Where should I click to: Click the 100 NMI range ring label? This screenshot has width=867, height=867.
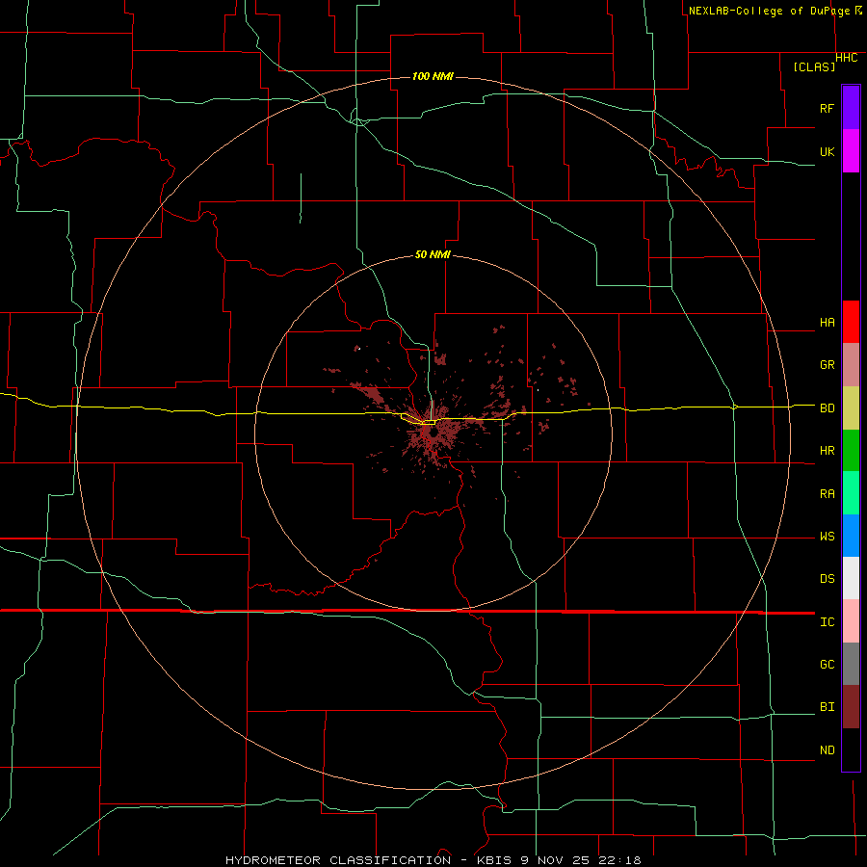click(433, 76)
